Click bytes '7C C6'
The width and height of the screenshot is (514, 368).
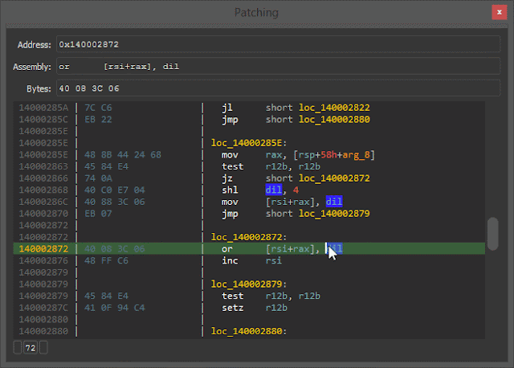click(98, 108)
